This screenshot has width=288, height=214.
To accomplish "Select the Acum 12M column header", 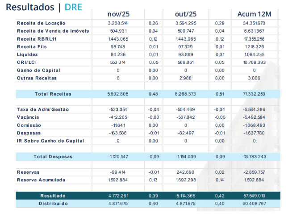I will (x=254, y=14).
